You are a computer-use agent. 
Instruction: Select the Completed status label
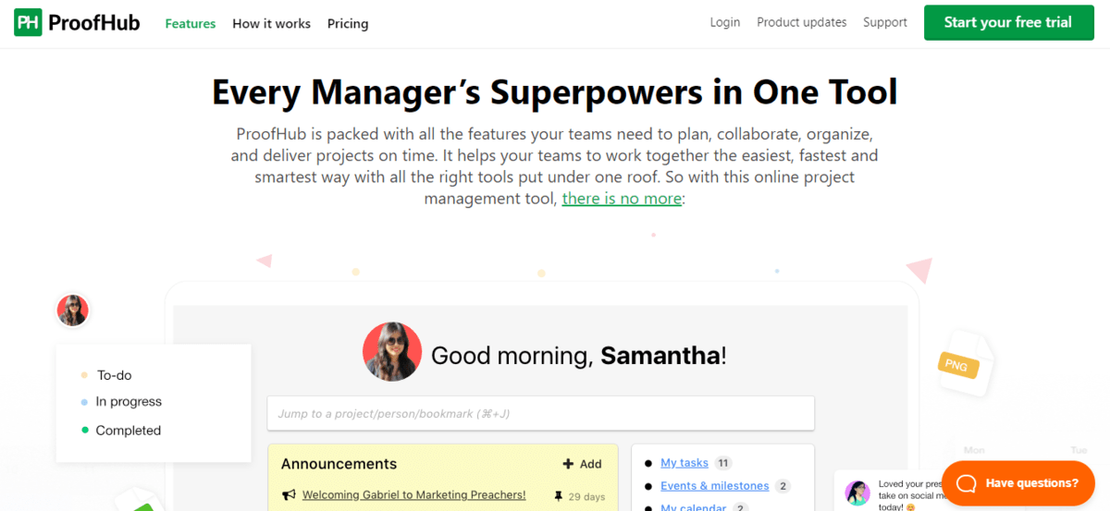coord(129,431)
